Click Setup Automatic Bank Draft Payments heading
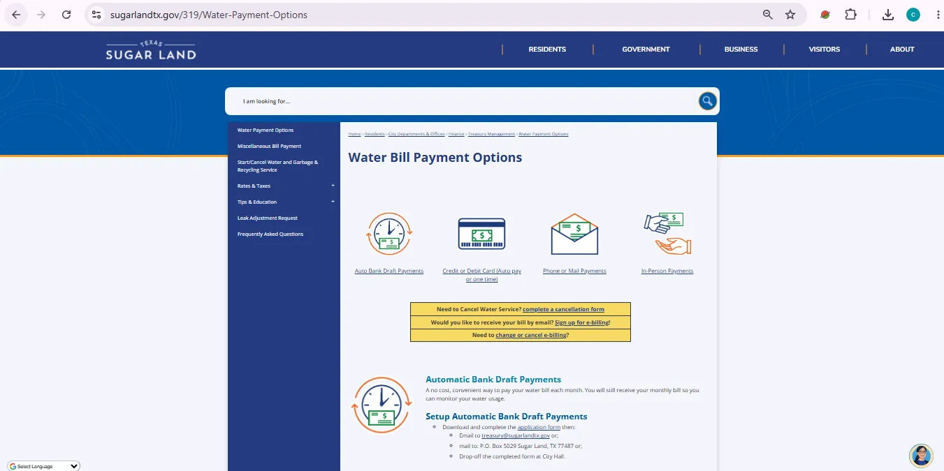The width and height of the screenshot is (944, 471). tap(507, 417)
